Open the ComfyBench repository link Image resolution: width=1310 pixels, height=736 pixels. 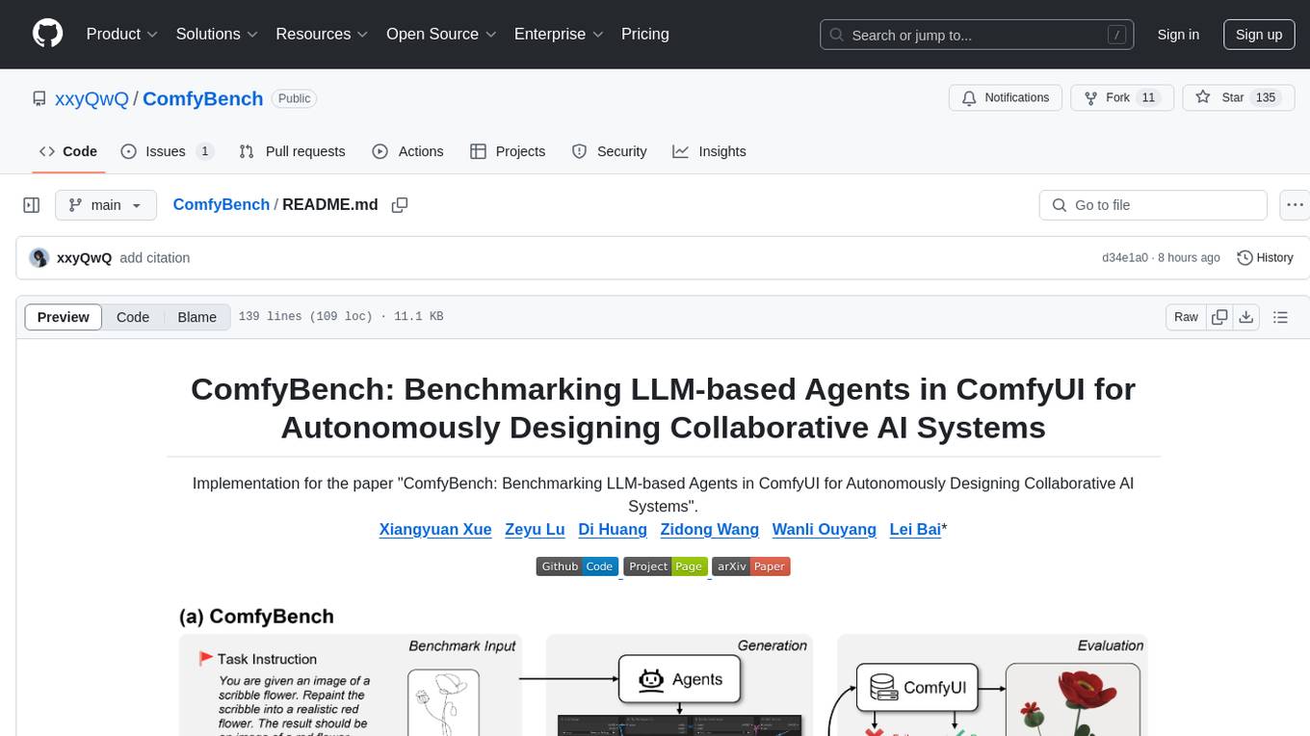[x=203, y=98]
